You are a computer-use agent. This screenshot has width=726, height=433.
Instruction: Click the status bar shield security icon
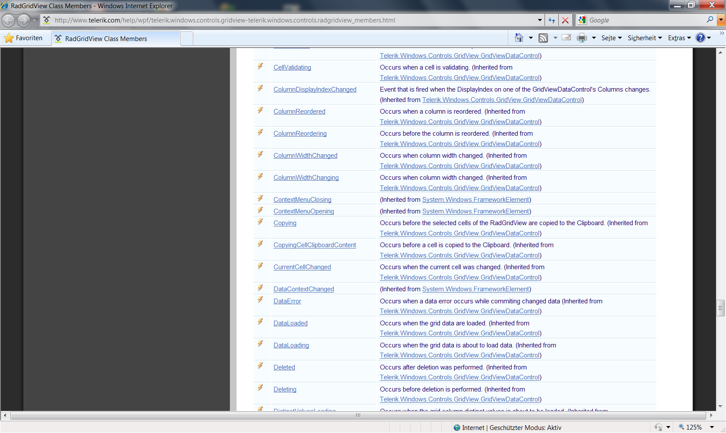(659, 427)
